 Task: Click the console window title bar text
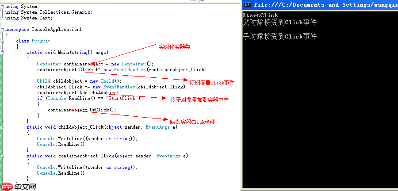325,5
